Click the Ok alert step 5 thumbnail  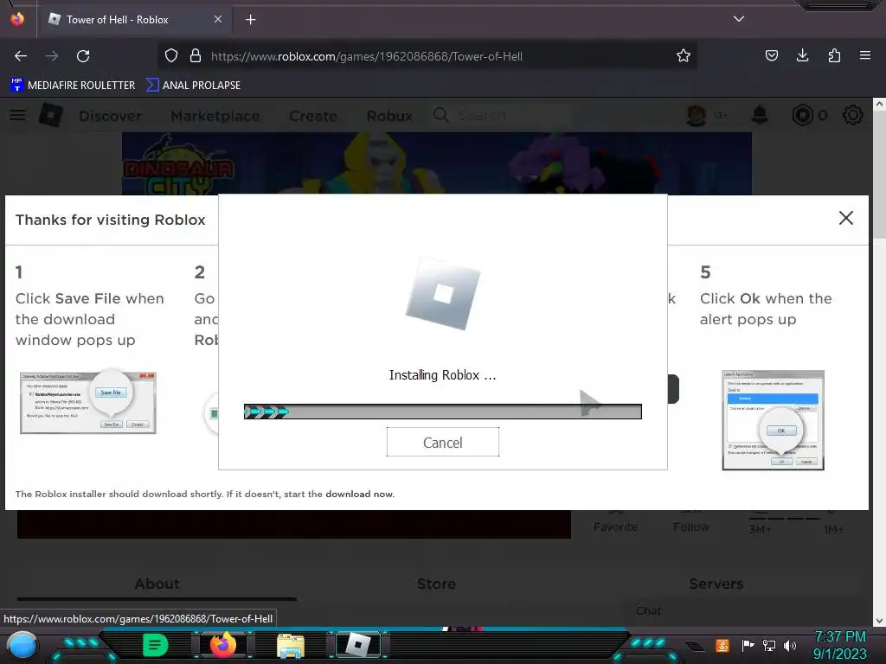773,420
